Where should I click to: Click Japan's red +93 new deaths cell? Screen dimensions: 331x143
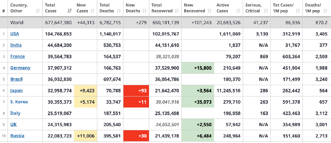click(136, 91)
